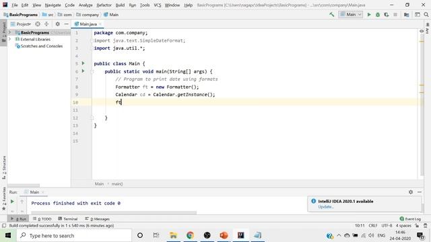
Task: Collapse the import block fold marker
Action: (x=92, y=40)
